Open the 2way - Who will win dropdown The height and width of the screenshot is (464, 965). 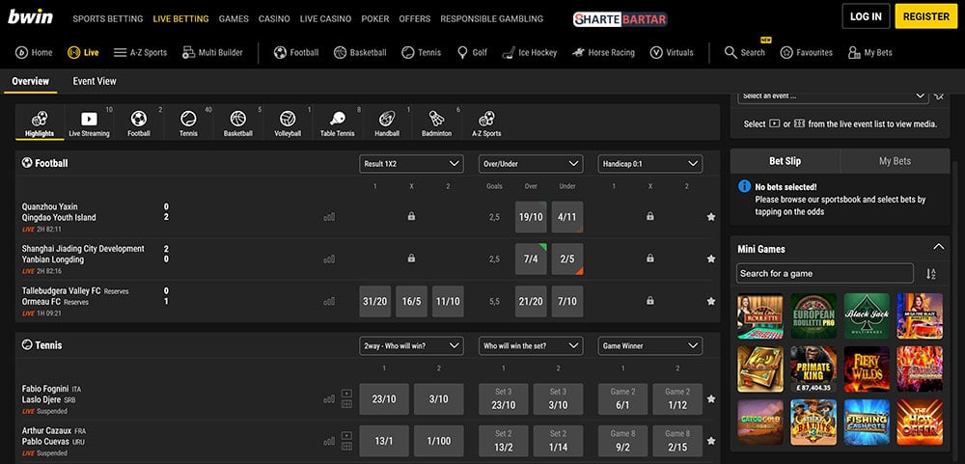point(412,346)
